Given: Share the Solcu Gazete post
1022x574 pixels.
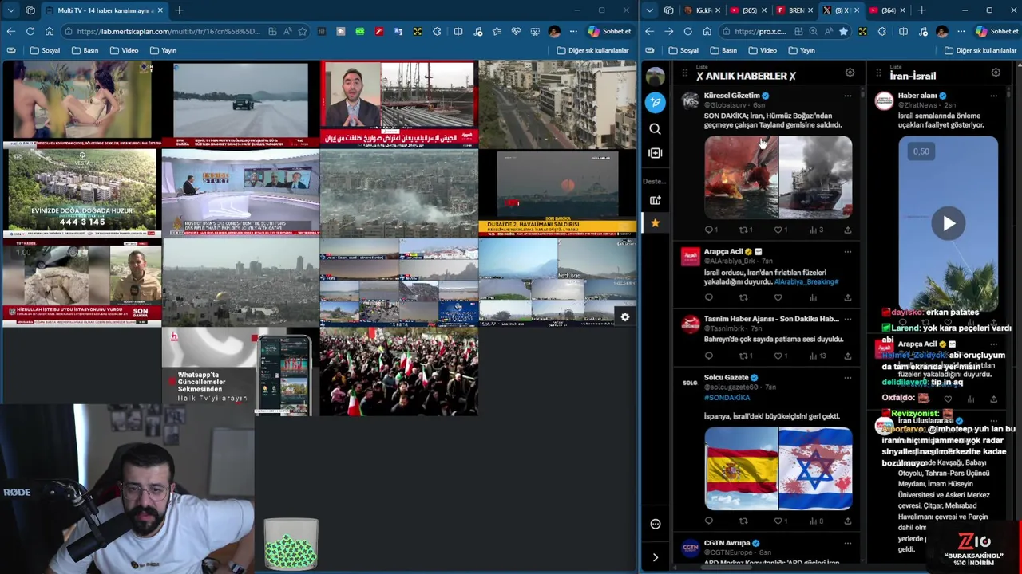Looking at the screenshot, I should pos(847,521).
